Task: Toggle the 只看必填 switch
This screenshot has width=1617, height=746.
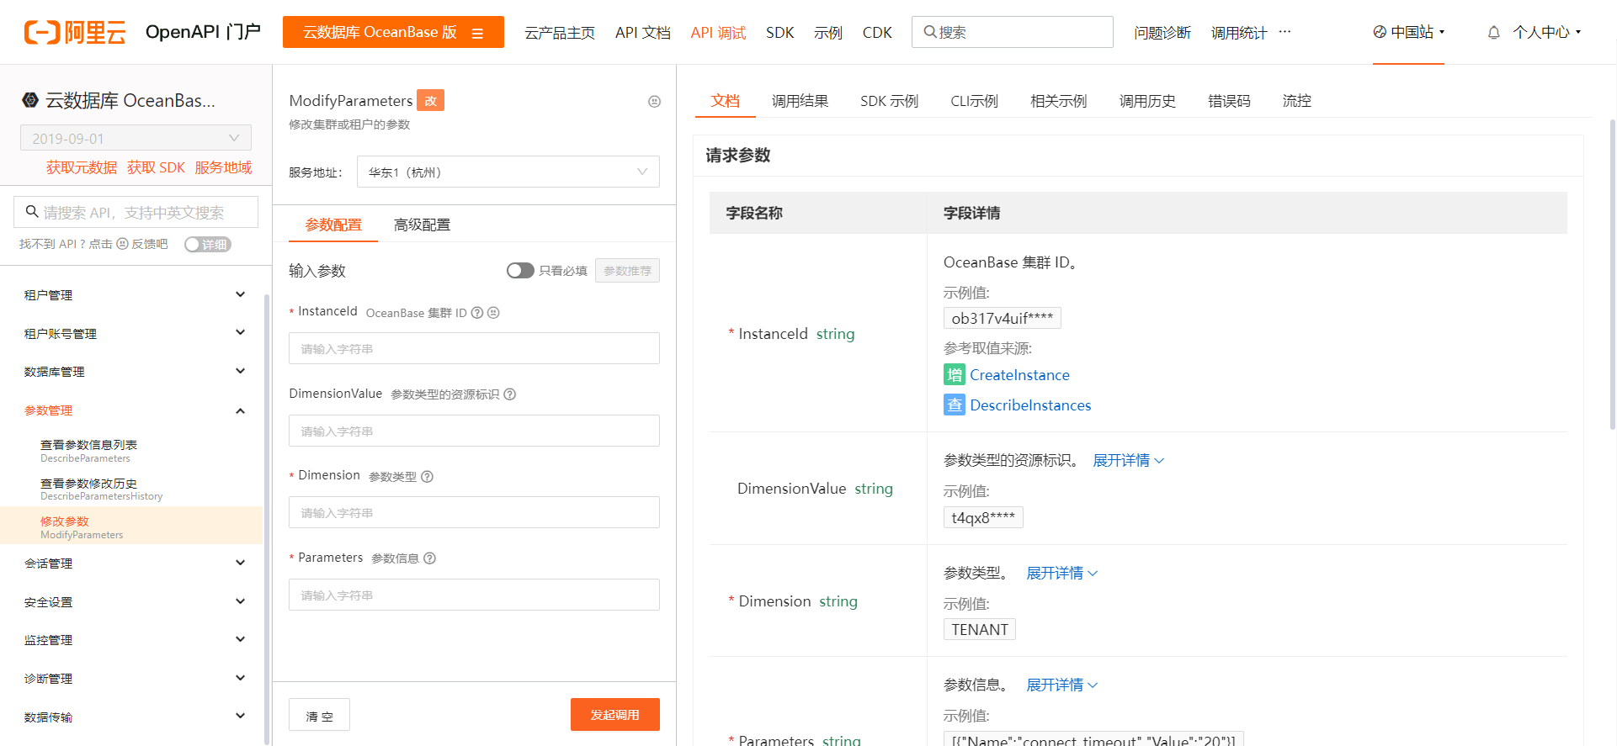Action: tap(520, 270)
